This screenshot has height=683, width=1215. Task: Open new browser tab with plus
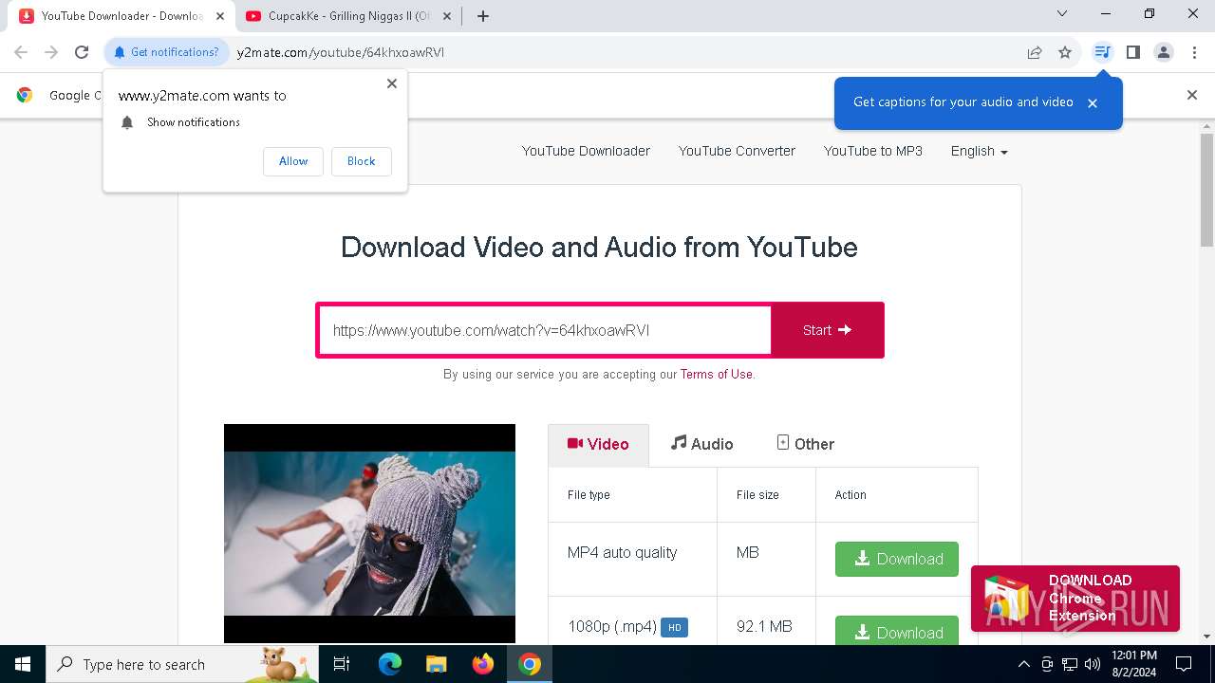coord(483,16)
